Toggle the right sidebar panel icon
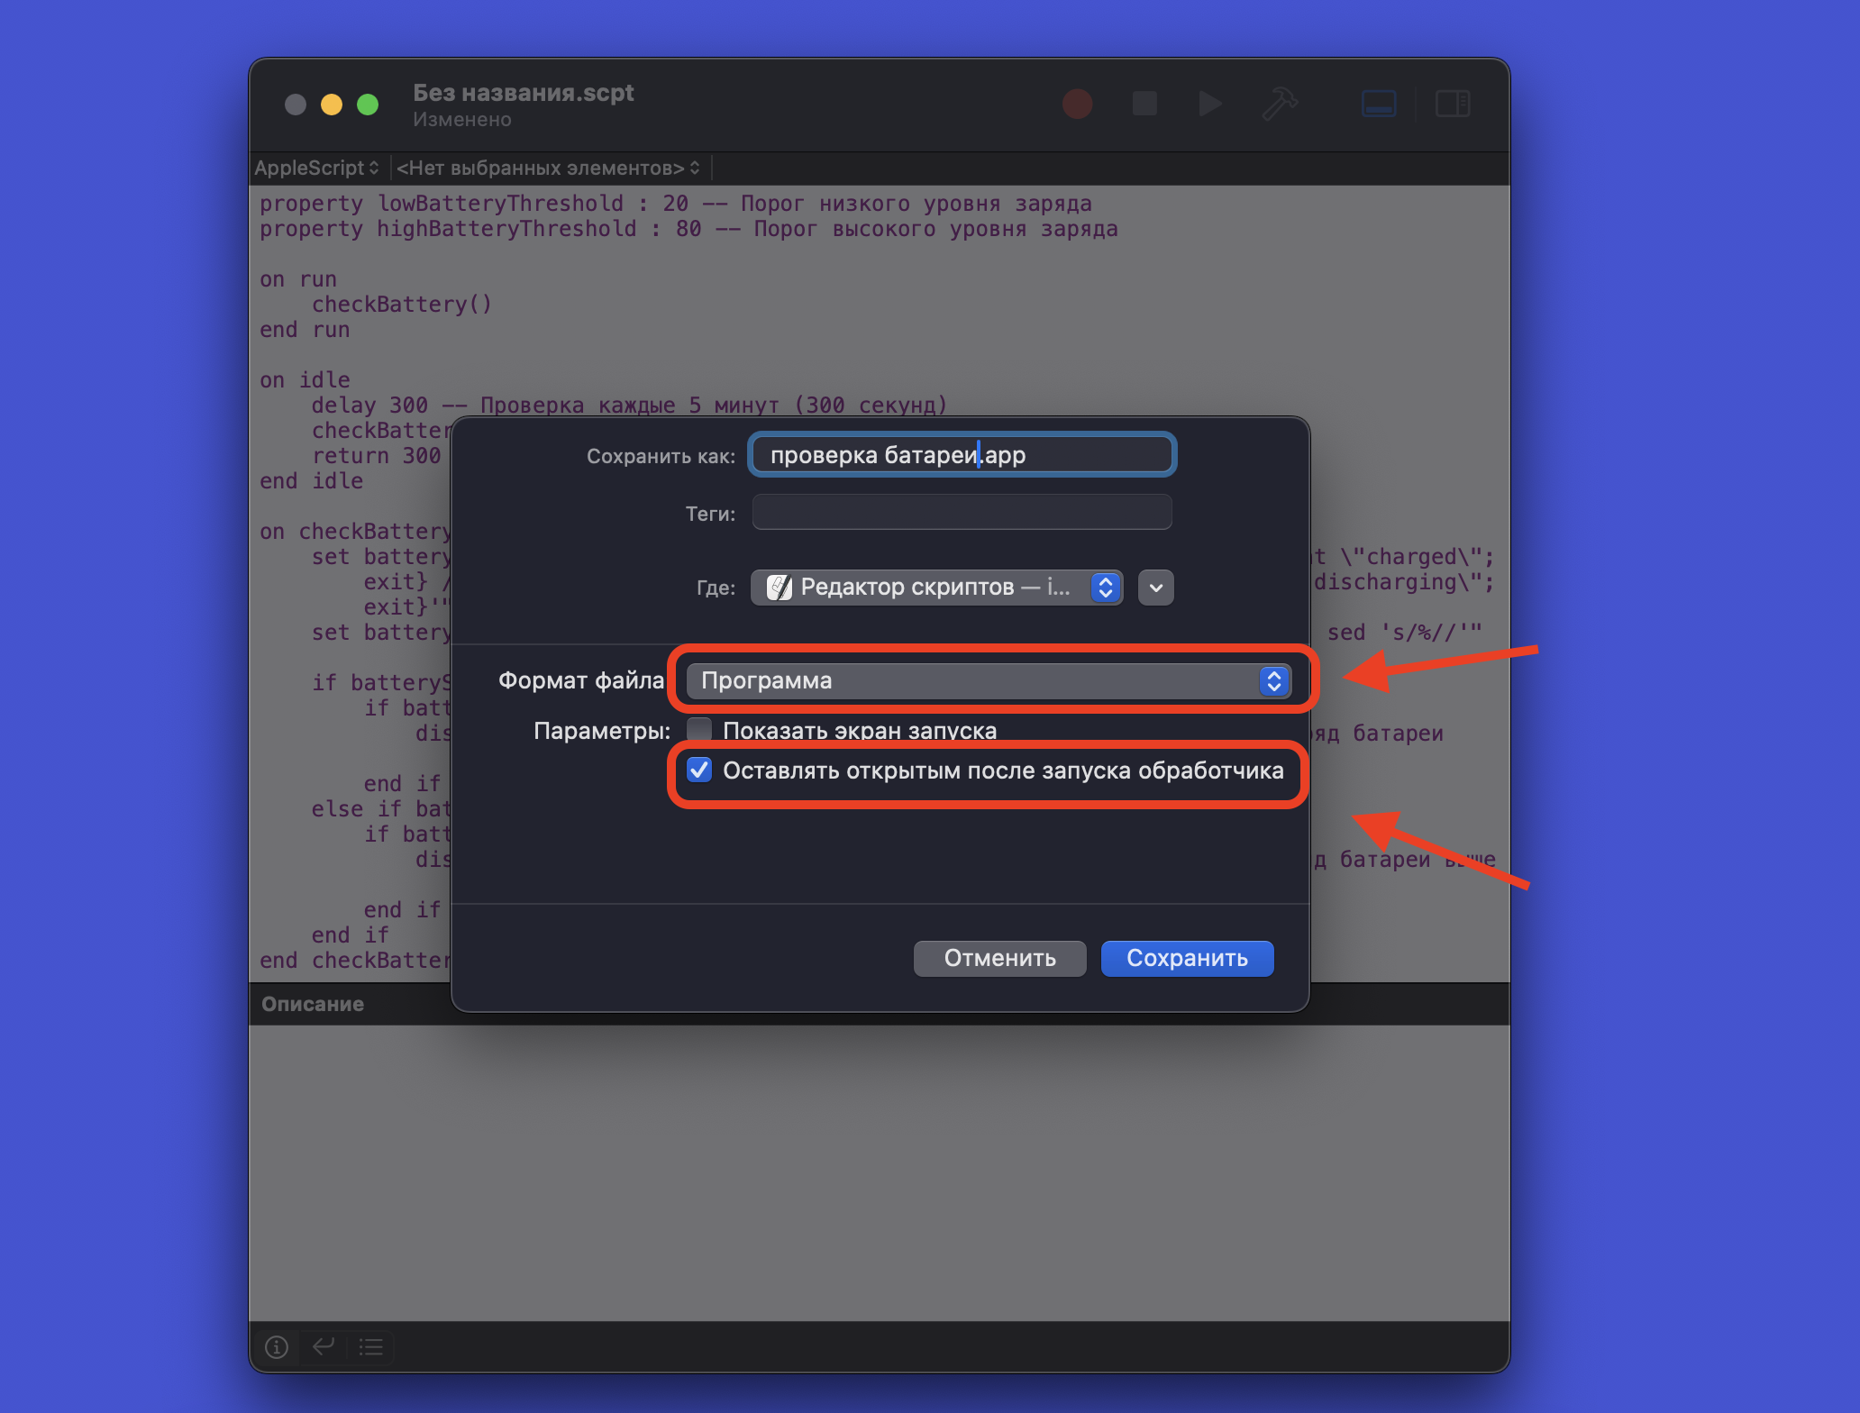 click(1453, 104)
